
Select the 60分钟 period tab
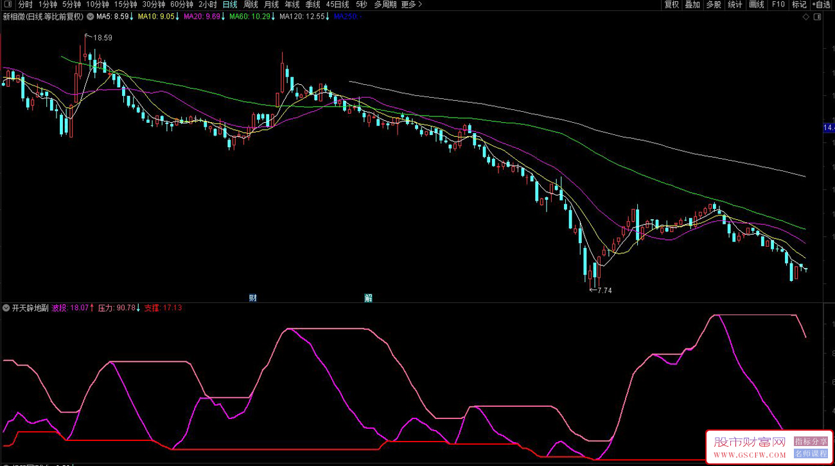coord(182,4)
